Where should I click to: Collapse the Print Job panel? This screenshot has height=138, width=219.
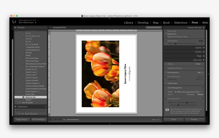pos(204,60)
